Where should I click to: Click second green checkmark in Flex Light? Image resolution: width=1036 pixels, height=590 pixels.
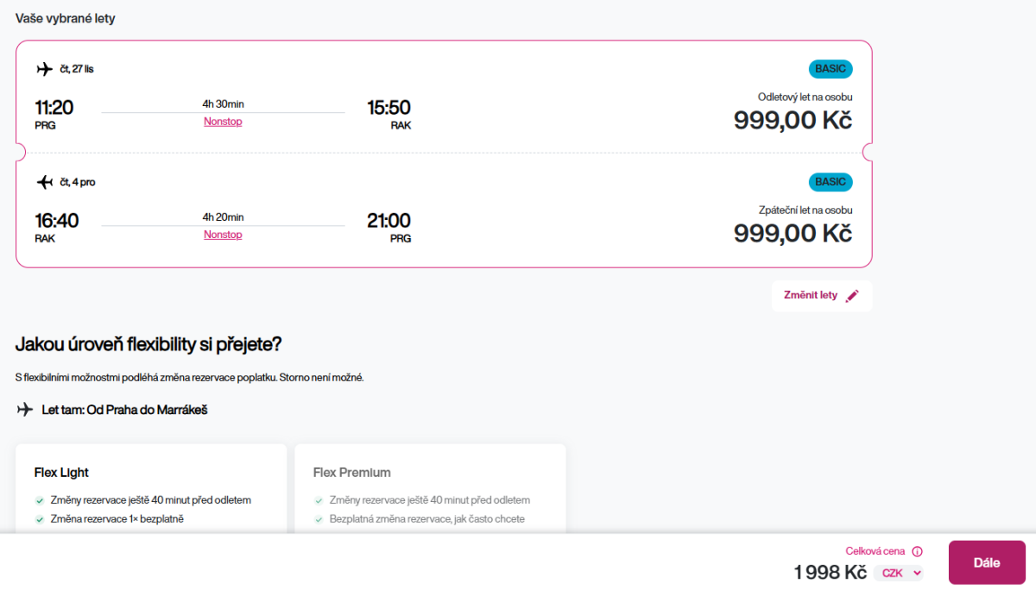coord(40,519)
